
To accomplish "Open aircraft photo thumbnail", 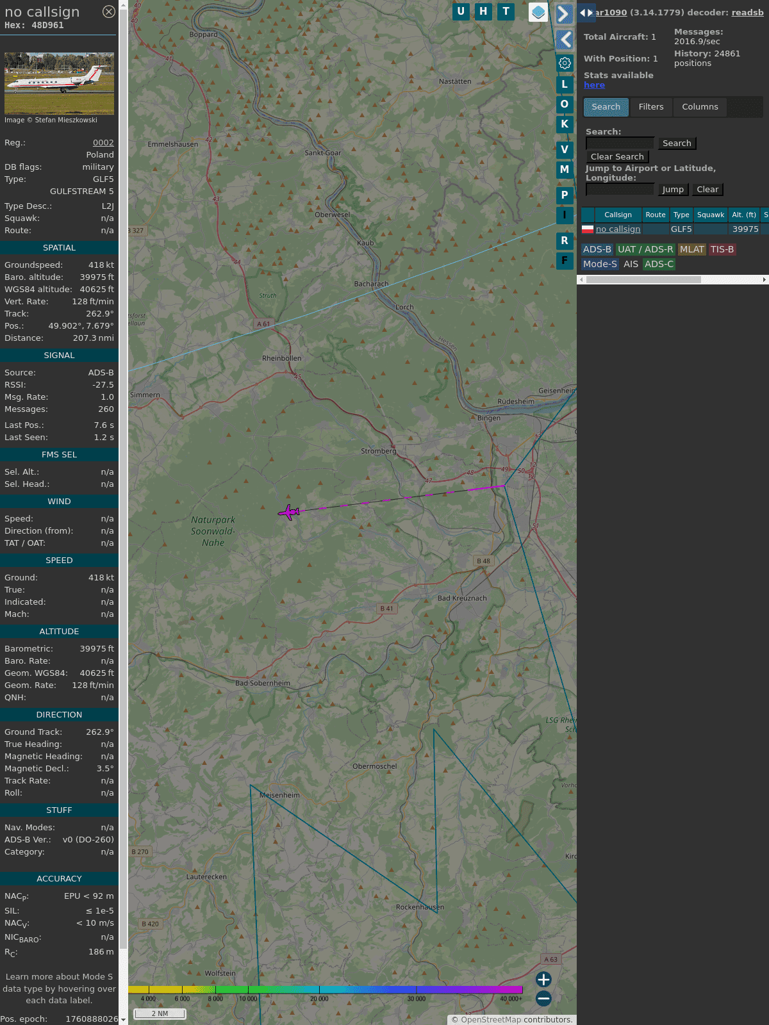I will coord(59,83).
